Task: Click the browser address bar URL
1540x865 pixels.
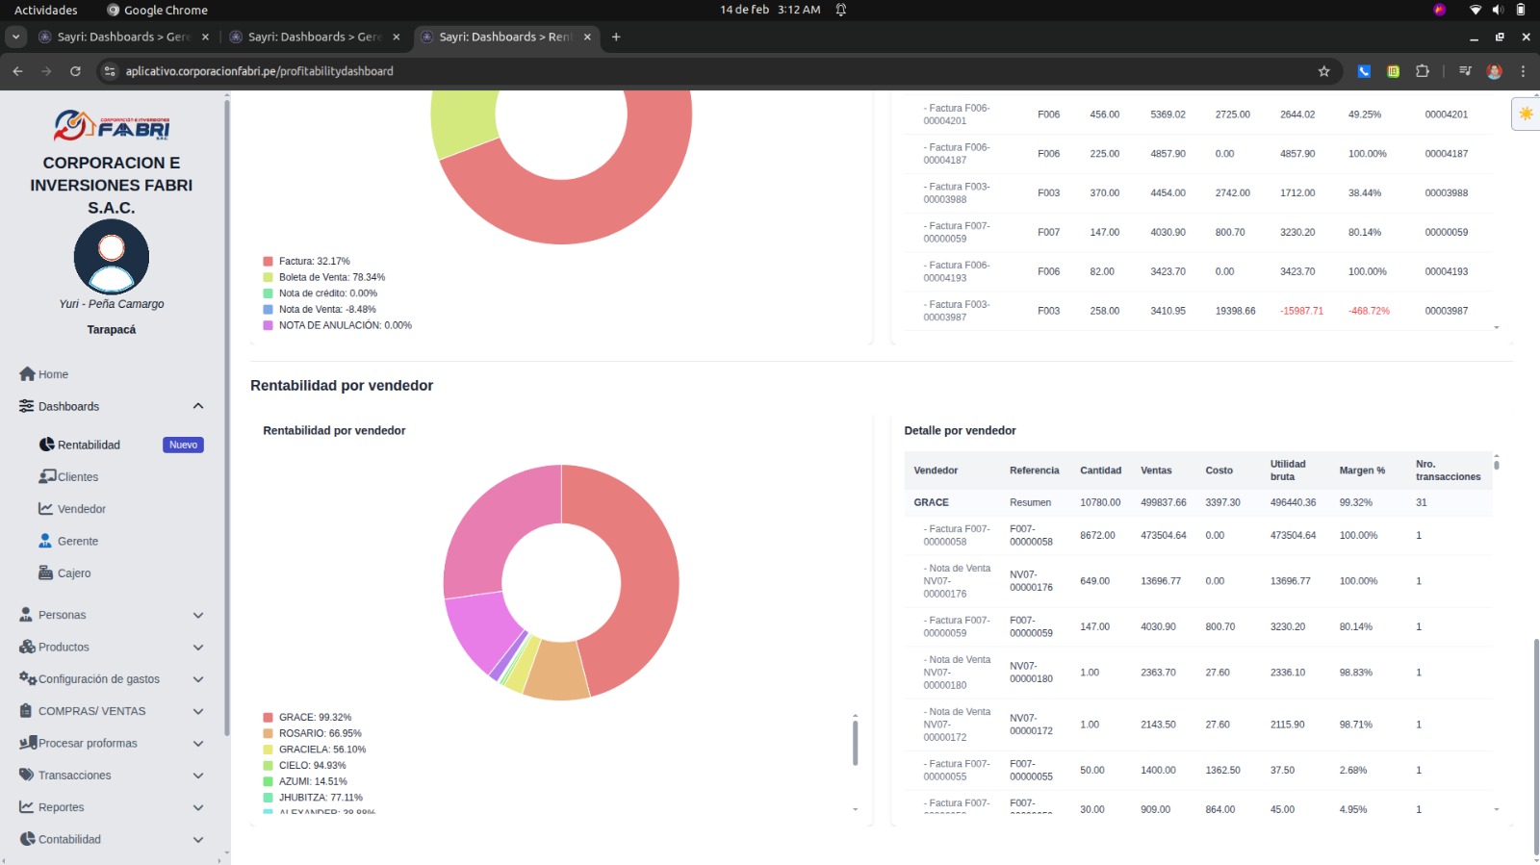Action: coord(259,71)
